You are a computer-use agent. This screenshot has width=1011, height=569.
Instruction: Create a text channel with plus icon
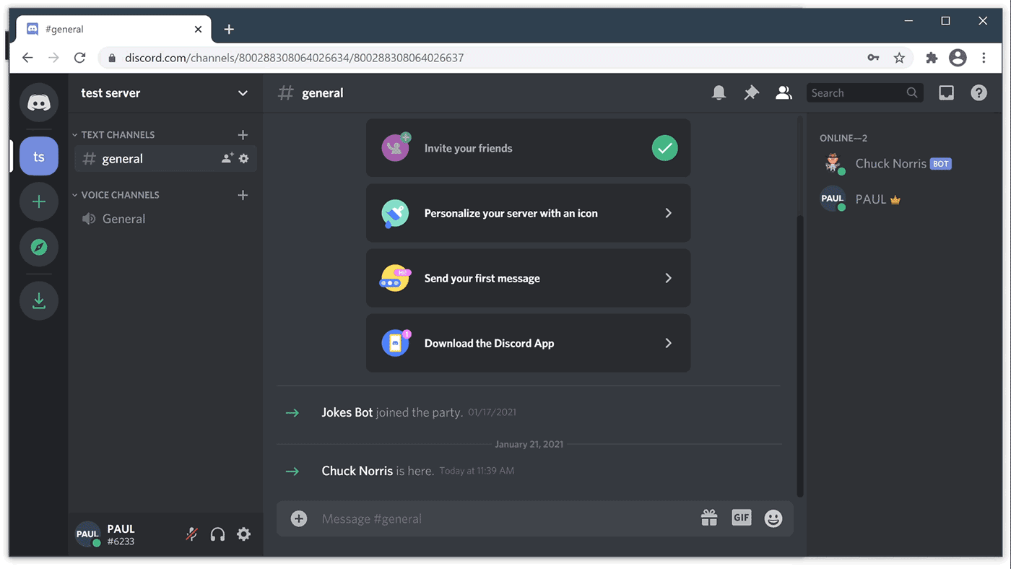[243, 135]
